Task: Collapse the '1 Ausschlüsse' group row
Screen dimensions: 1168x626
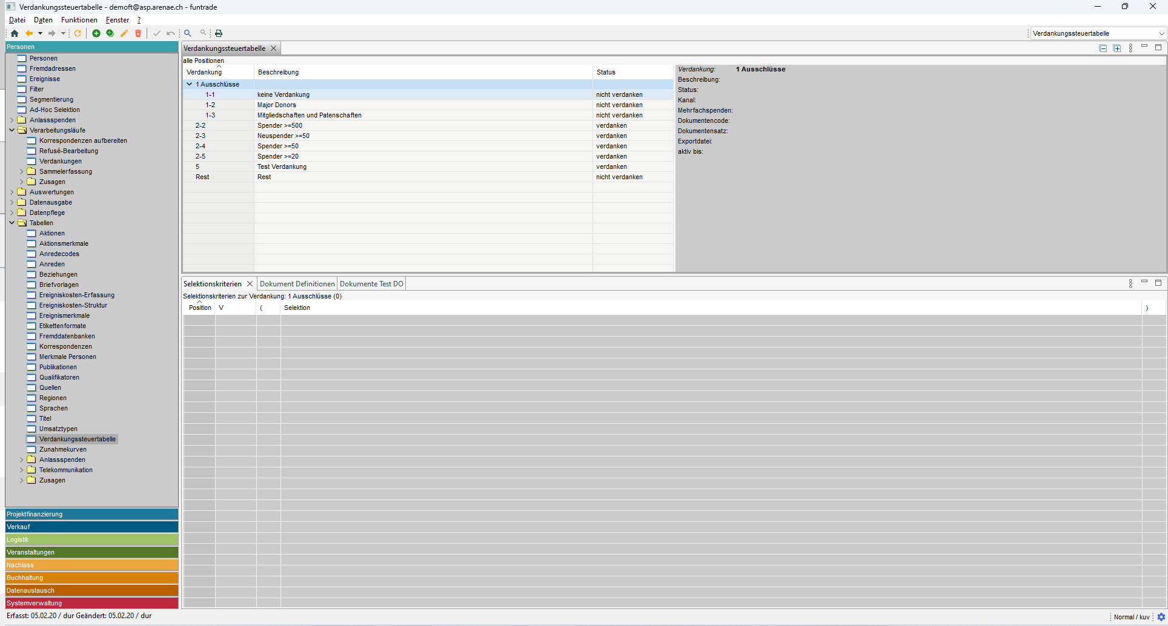Action: 190,84
